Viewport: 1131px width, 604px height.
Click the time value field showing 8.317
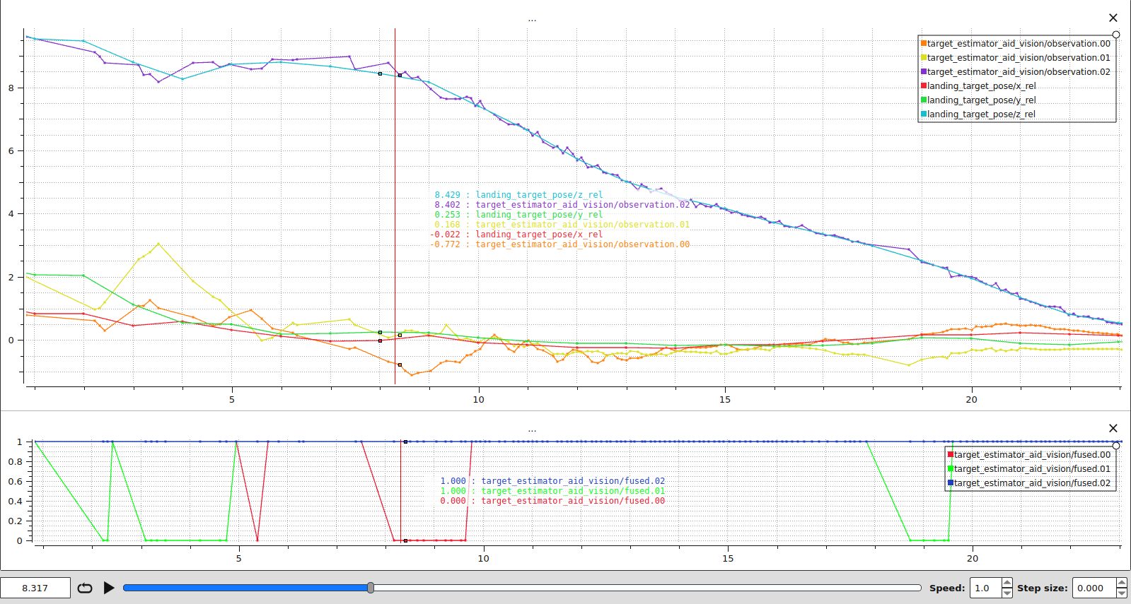tap(35, 588)
